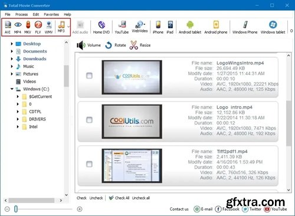This screenshot has height=216, width=295.
Task: Click the Check button
Action: point(81,198)
